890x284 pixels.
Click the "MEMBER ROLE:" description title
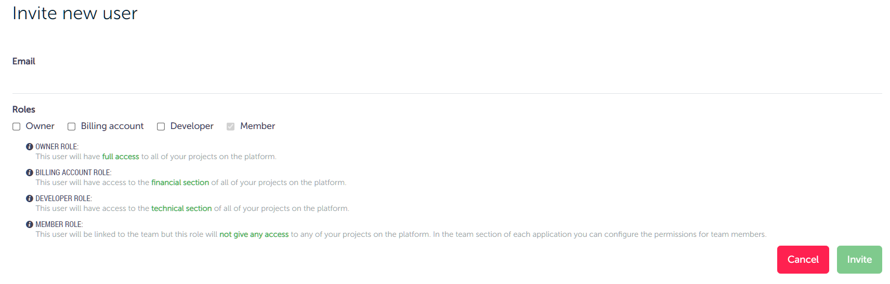59,224
